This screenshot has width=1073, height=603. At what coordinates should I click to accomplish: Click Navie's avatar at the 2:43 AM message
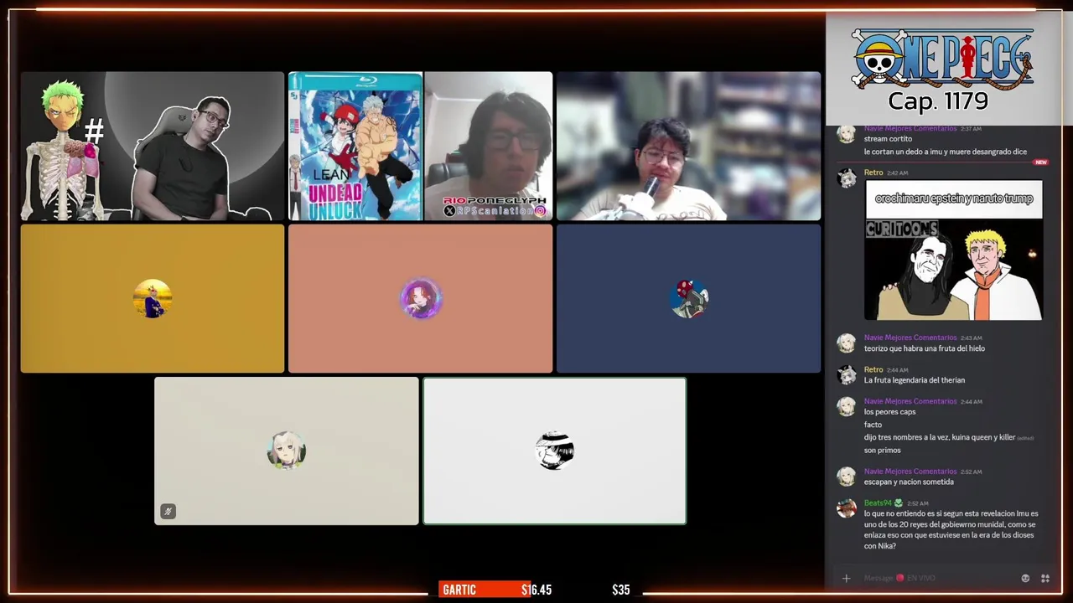coord(847,343)
